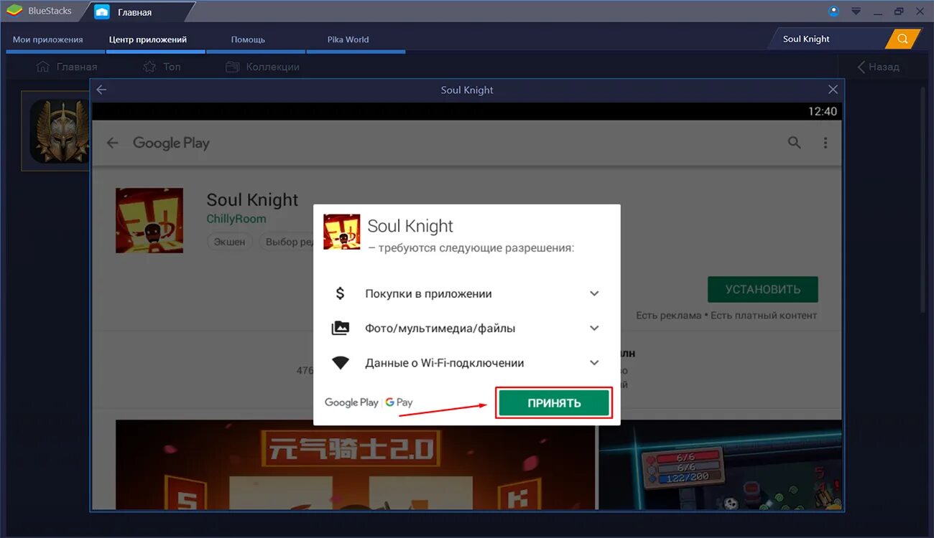The image size is (934, 538).
Task: Click the Soul Knight title in the dialog
Action: 410,226
